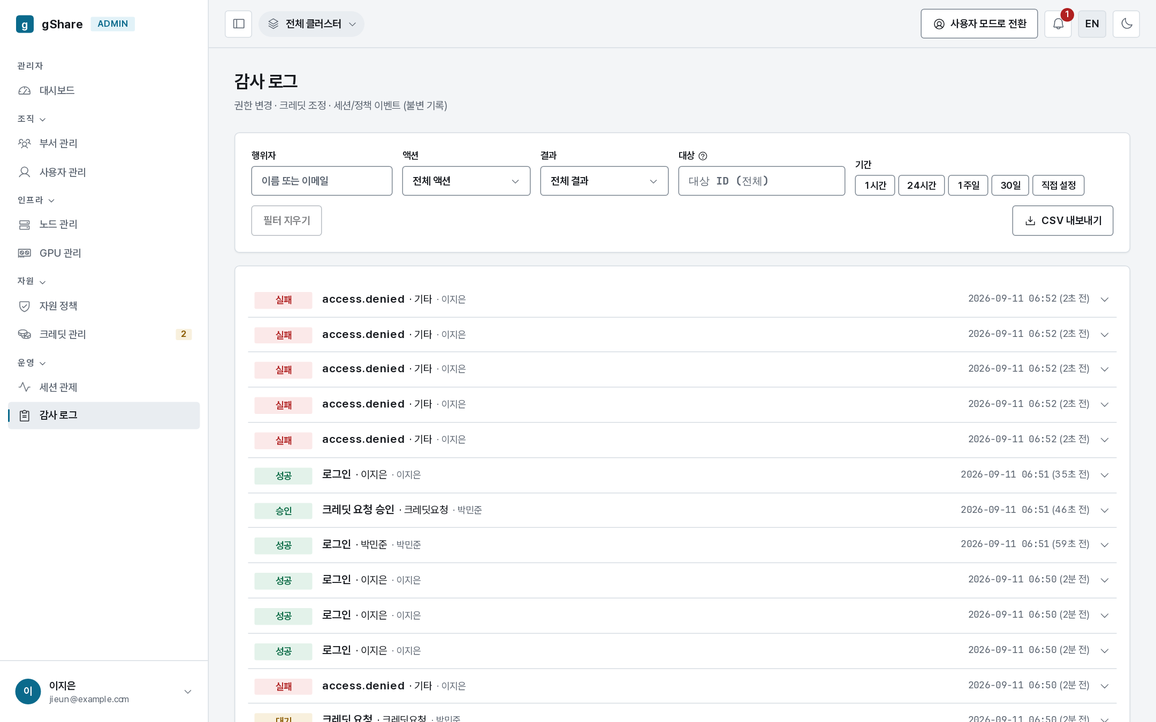Open the notifications bell
Image resolution: width=1156 pixels, height=722 pixels.
click(x=1058, y=24)
